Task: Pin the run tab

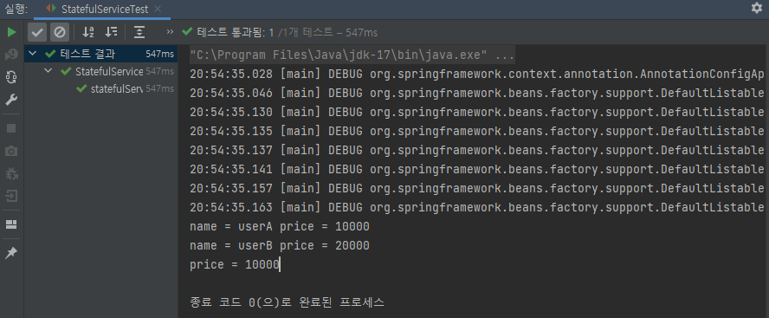Action: [11, 253]
